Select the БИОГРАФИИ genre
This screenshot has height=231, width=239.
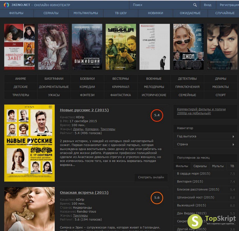(x=54, y=79)
